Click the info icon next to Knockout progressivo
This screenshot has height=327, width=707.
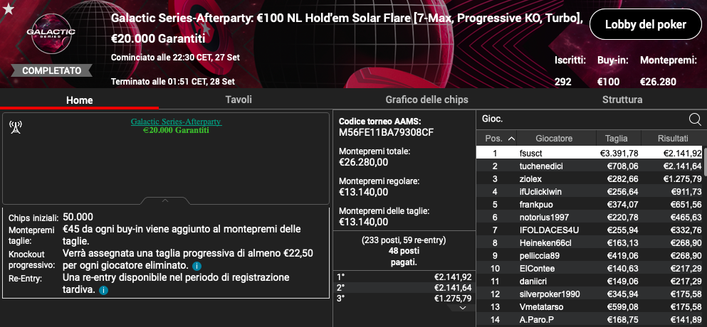(196, 266)
